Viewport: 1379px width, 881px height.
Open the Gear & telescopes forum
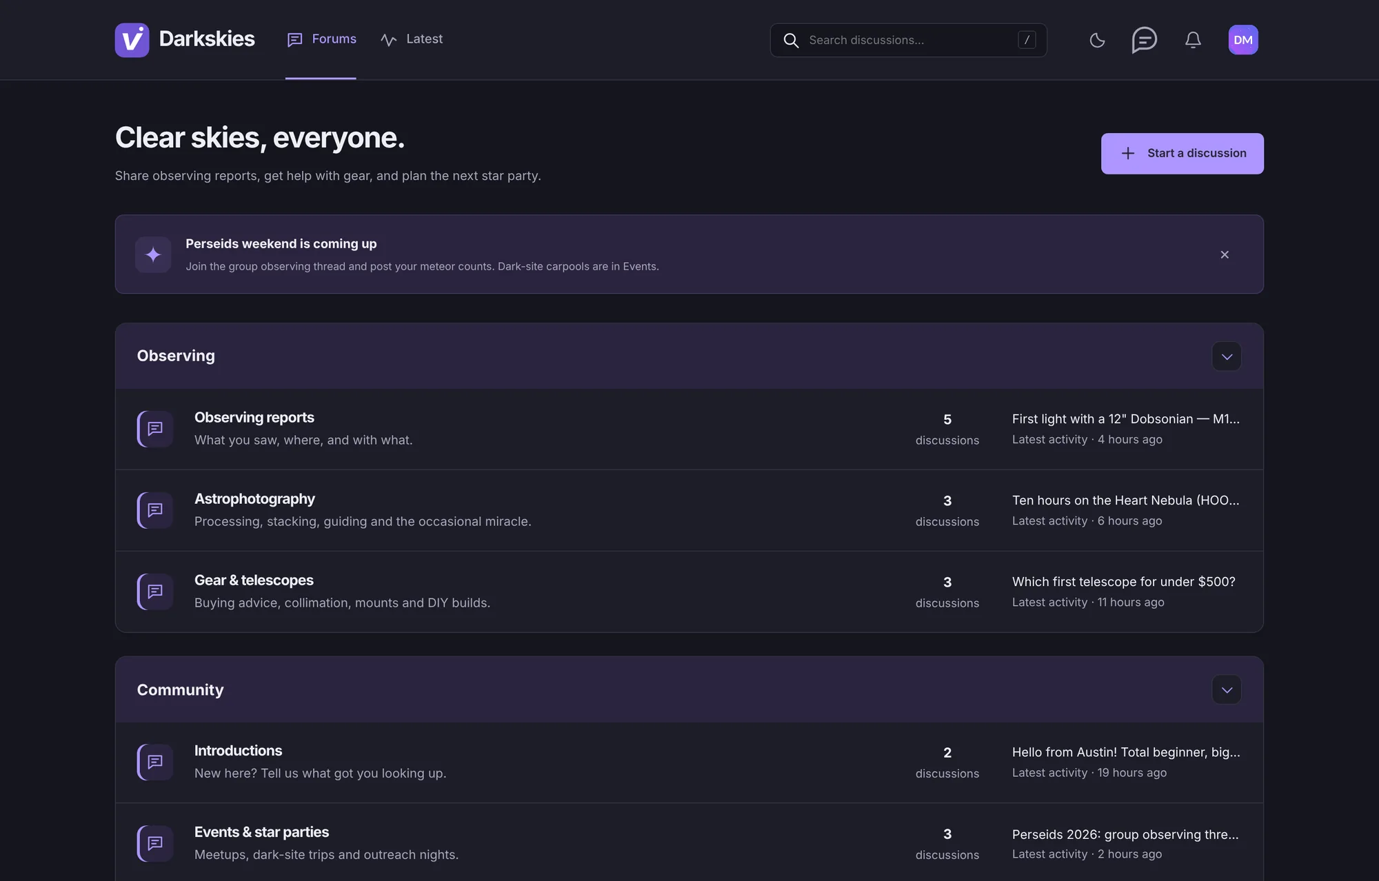(x=254, y=580)
